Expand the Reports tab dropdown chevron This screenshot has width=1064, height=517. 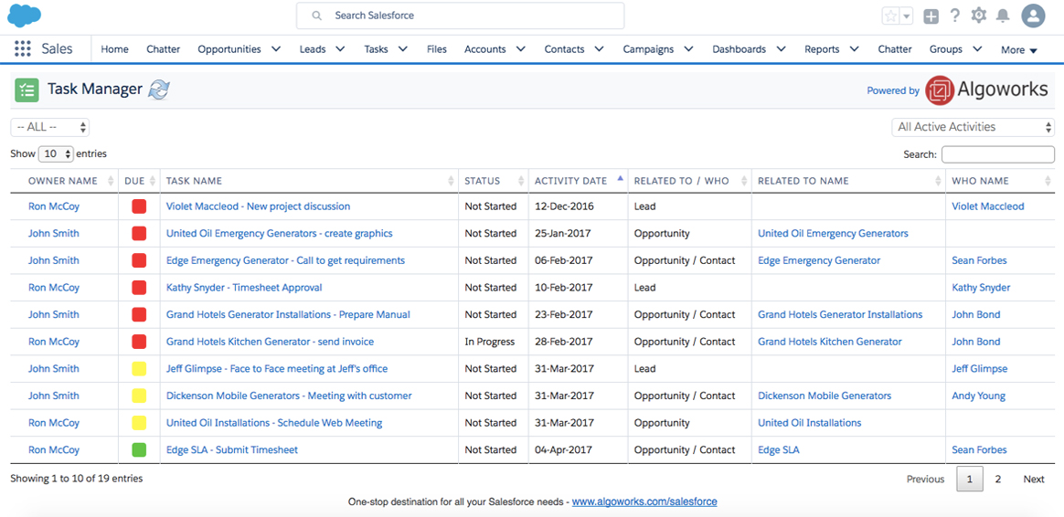(x=855, y=48)
